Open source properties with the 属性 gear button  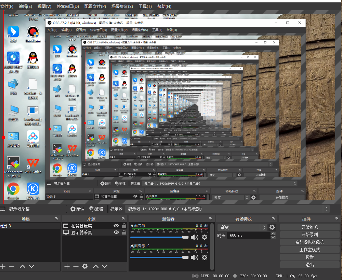point(77,209)
